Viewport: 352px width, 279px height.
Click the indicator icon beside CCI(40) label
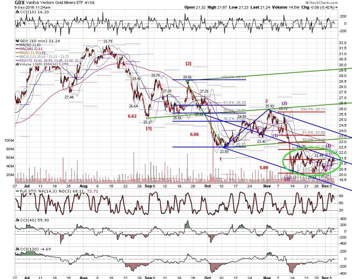pyautogui.click(x=17, y=220)
